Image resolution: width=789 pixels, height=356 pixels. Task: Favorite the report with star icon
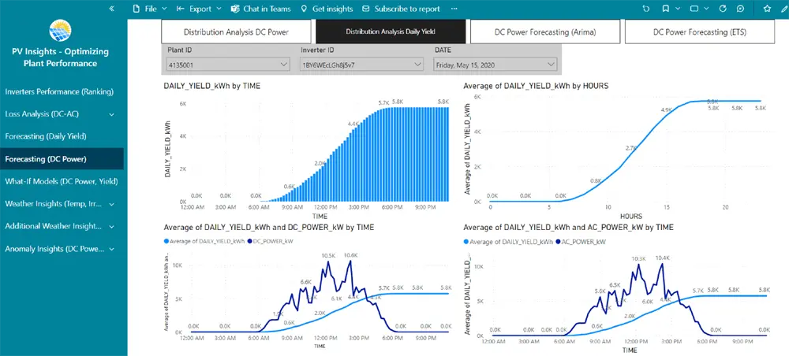point(768,9)
